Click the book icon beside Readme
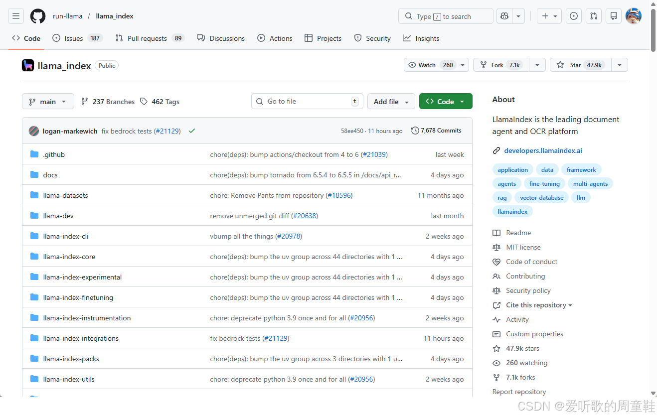 coord(496,233)
